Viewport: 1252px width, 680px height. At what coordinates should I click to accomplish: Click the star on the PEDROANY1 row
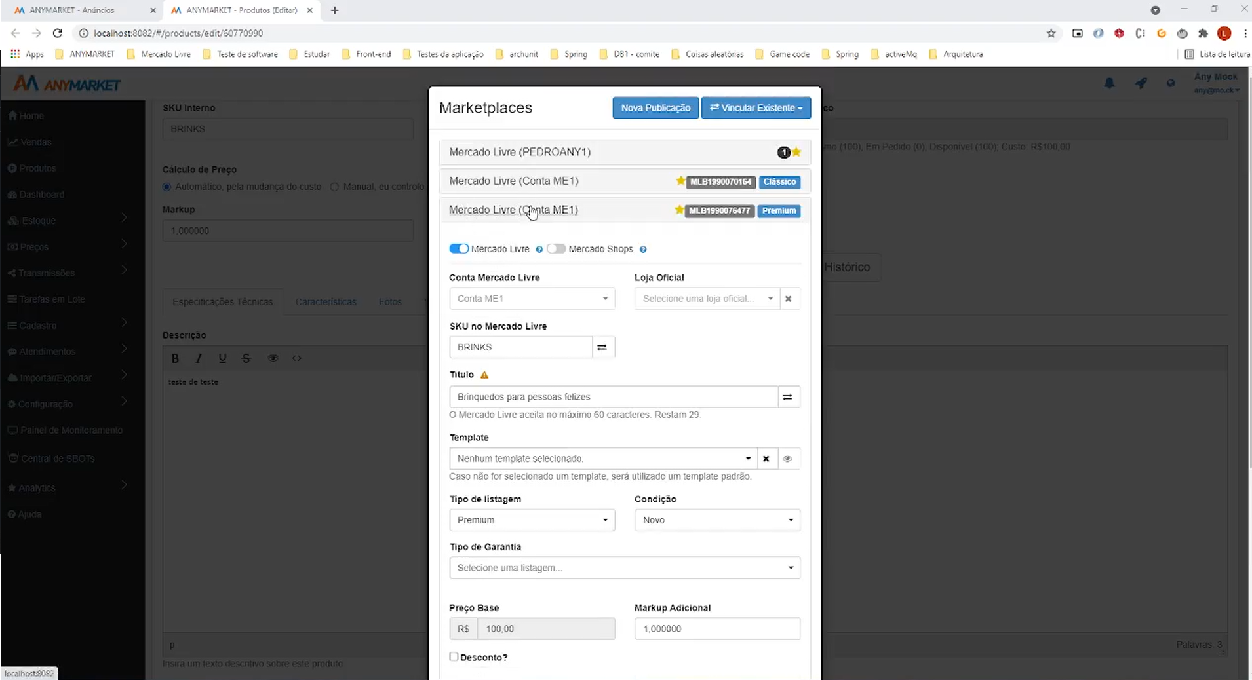(x=796, y=152)
